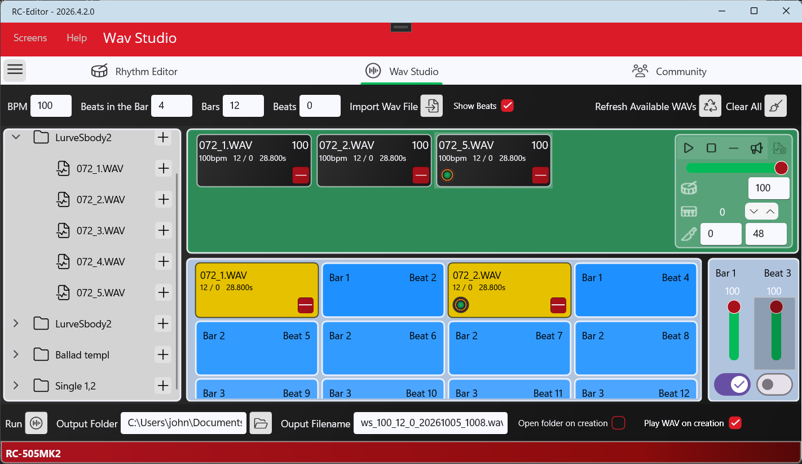The image size is (802, 464).
Task: Select the Bar 1 Beat 2 cell
Action: click(x=383, y=290)
